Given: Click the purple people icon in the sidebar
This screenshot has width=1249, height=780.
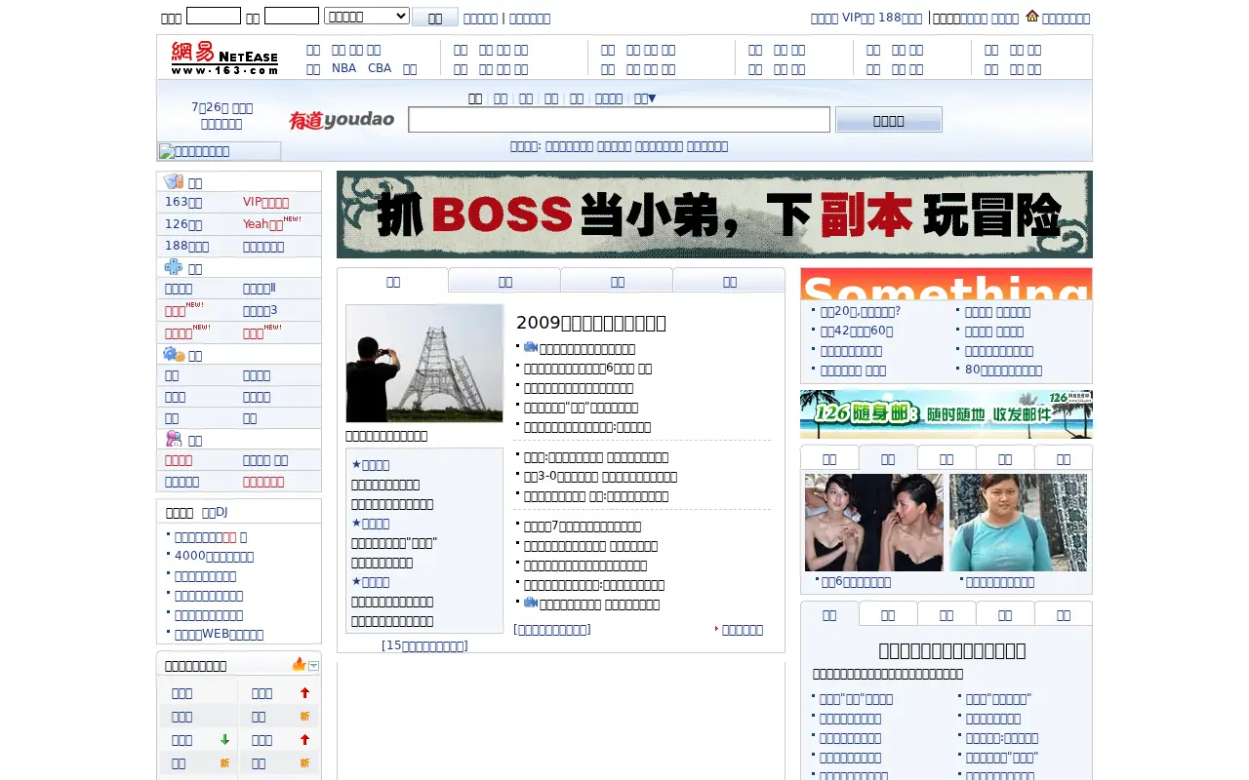Looking at the screenshot, I should 174,439.
